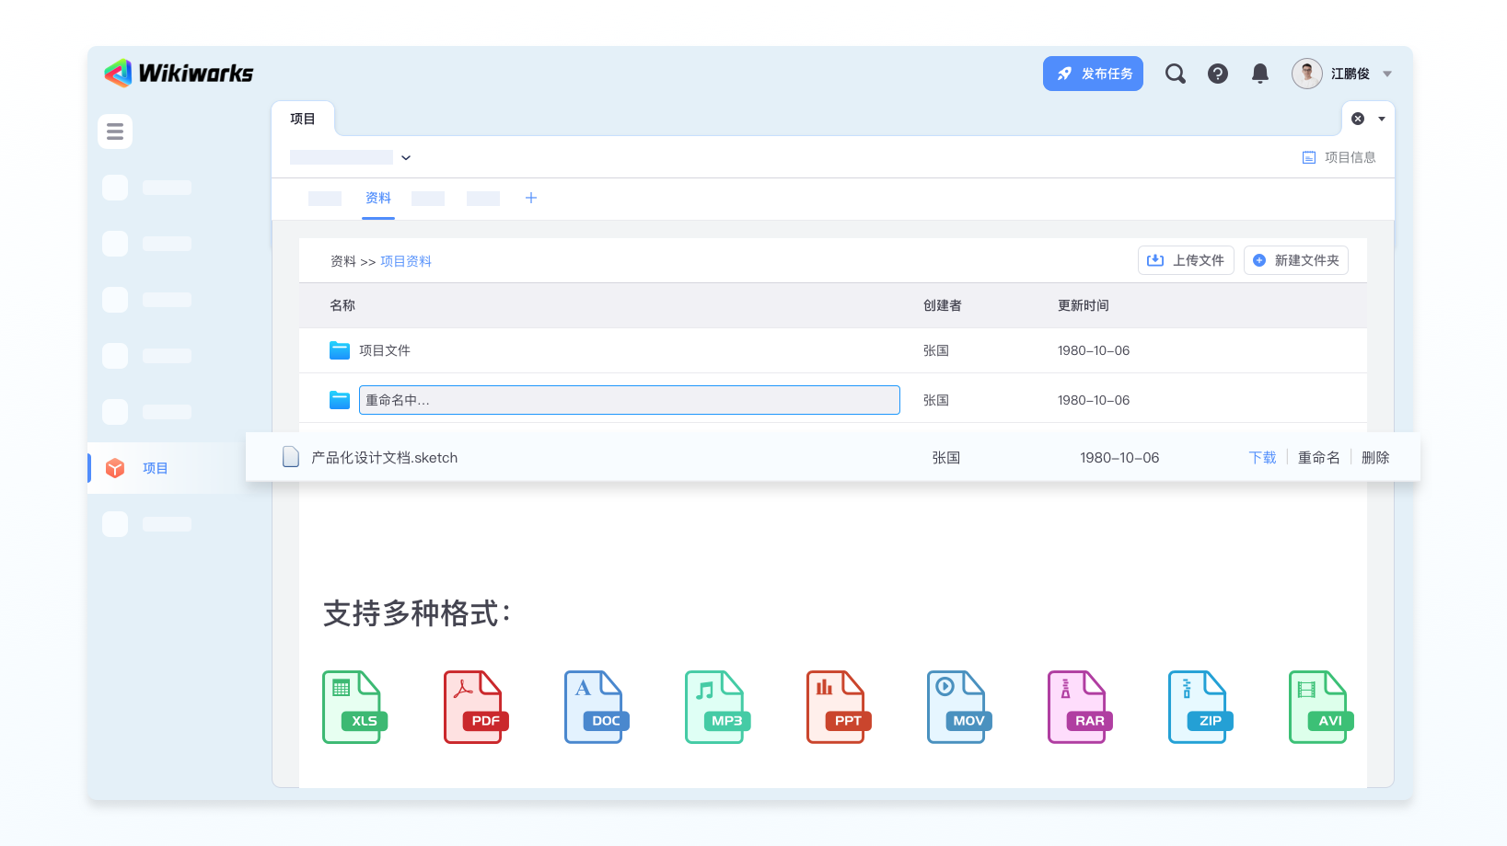Add a new tab with plus icon

[x=530, y=198]
